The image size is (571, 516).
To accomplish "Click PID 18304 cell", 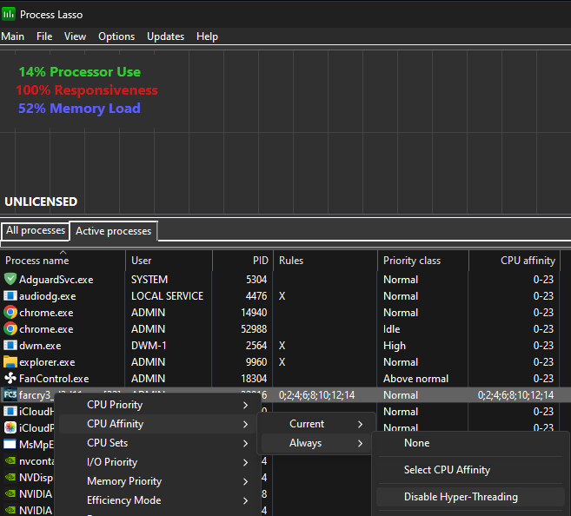I will tap(254, 379).
